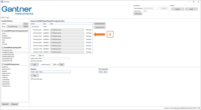Image resolution: width=201 pixels, height=110 pixels.
Task: Click Load last Request button
Action: [x=100, y=24]
